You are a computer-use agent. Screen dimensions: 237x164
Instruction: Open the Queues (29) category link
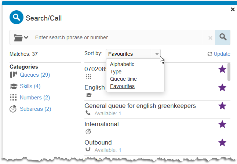coord(35,75)
